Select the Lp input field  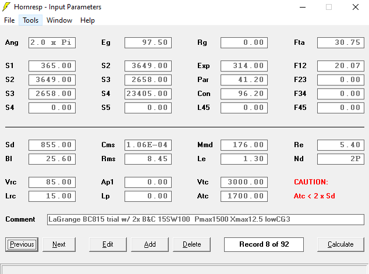[148, 196]
